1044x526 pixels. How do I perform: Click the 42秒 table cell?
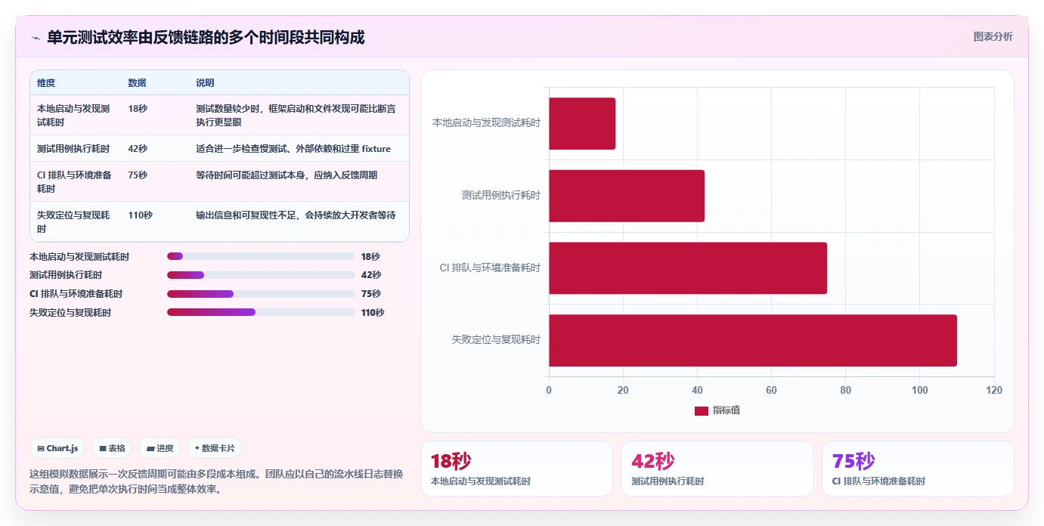(x=138, y=149)
